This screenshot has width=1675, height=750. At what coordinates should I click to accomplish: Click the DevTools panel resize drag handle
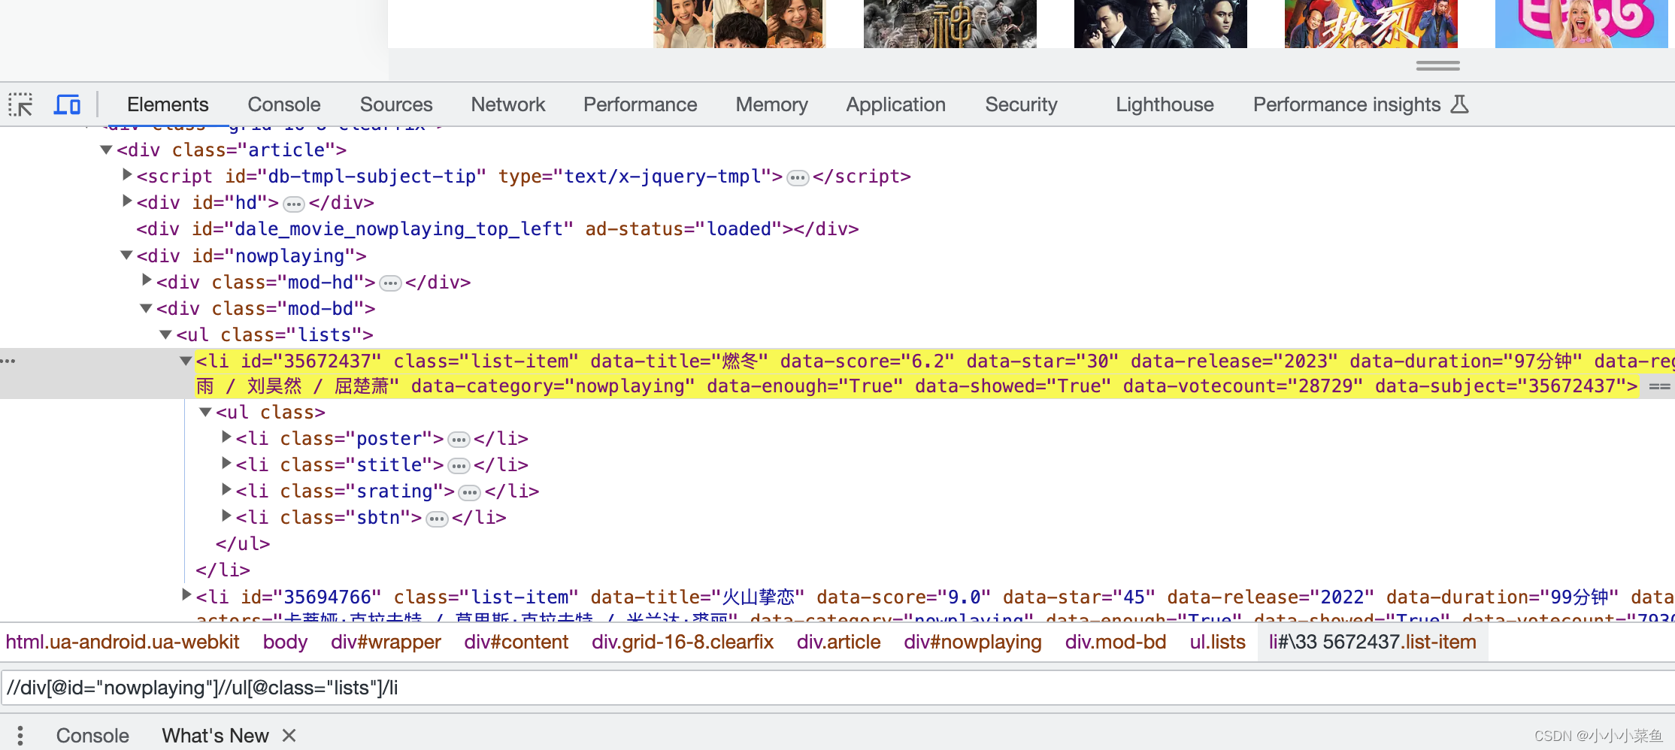click(1437, 66)
